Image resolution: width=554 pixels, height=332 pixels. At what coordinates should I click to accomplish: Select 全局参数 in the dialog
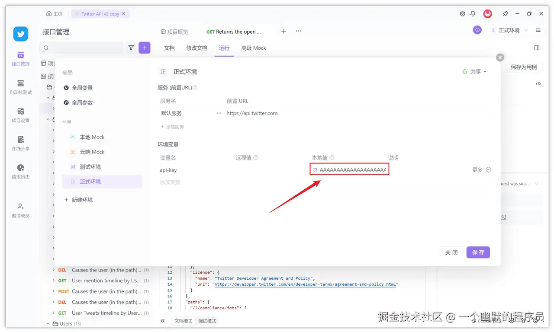[78, 102]
